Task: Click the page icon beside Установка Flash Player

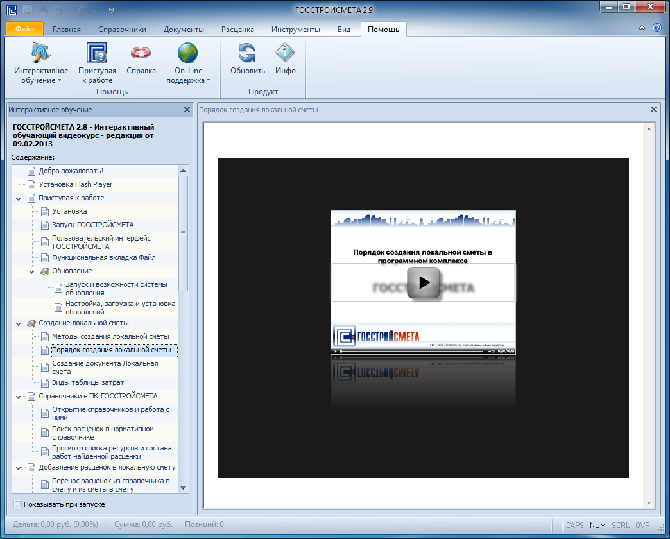Action: [31, 185]
